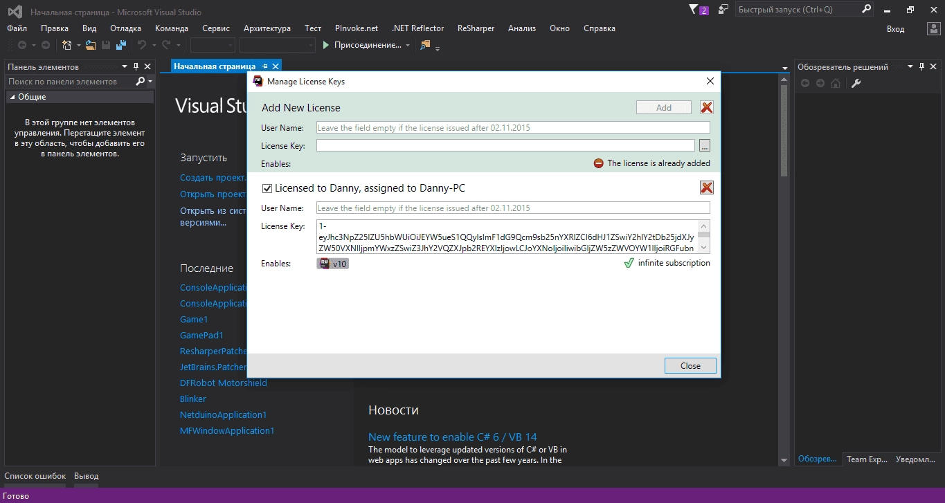The width and height of the screenshot is (945, 503).
Task: Click the account avatar icon beside Вход
Action: click(x=933, y=28)
